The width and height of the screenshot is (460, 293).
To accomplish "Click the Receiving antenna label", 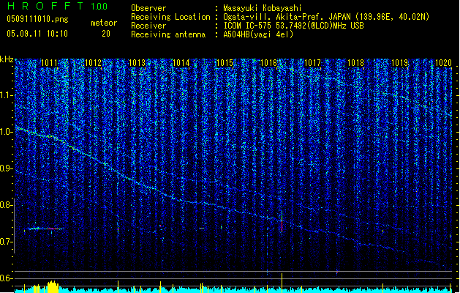I will [x=168, y=34].
